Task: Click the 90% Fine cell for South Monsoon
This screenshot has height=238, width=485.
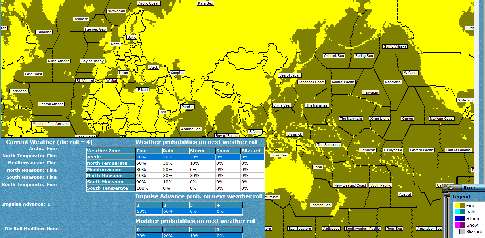Action: (149, 182)
